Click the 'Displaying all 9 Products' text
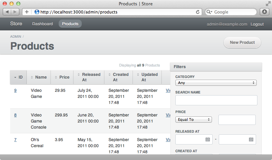This screenshot has height=160, width=272. tap(139, 65)
